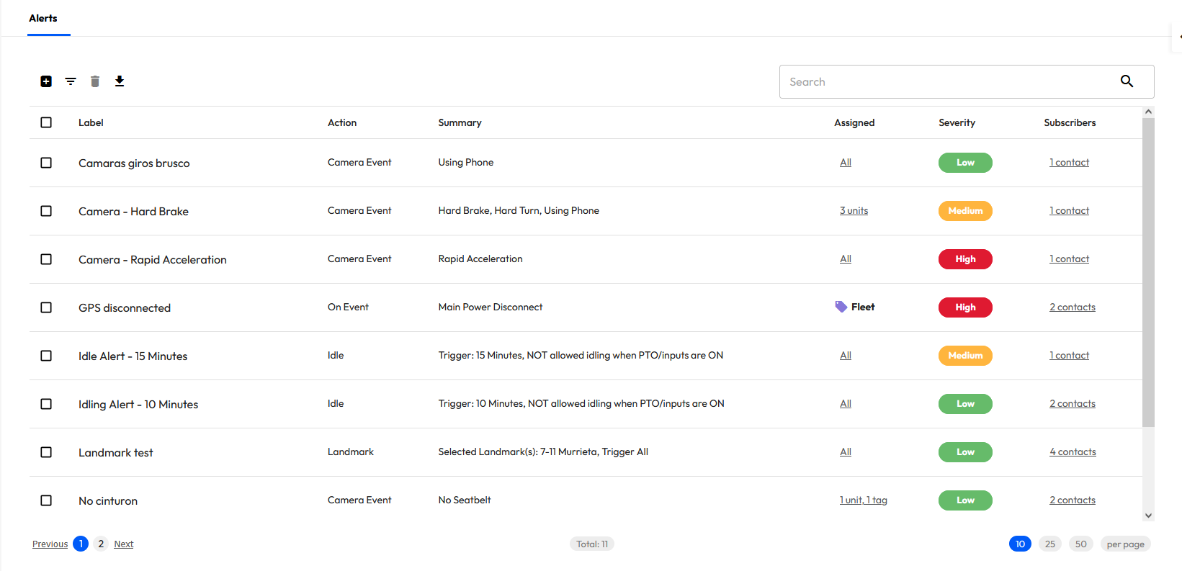This screenshot has height=571, width=1182.
Task: Click the download export icon
Action: [x=120, y=81]
